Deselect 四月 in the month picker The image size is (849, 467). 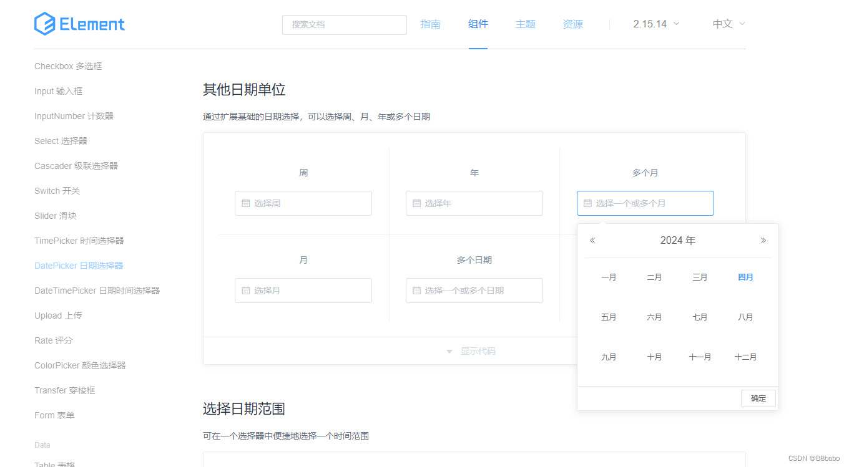click(x=745, y=277)
